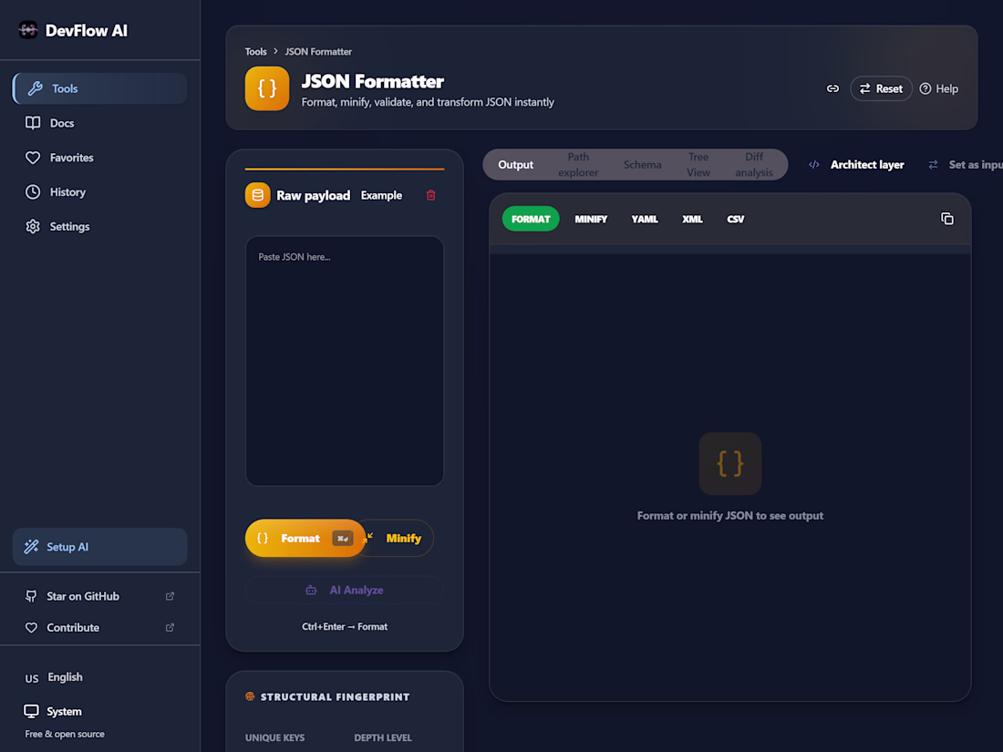The image size is (1003, 752).
Task: Click the Architect layer code icon
Action: pyautogui.click(x=813, y=164)
